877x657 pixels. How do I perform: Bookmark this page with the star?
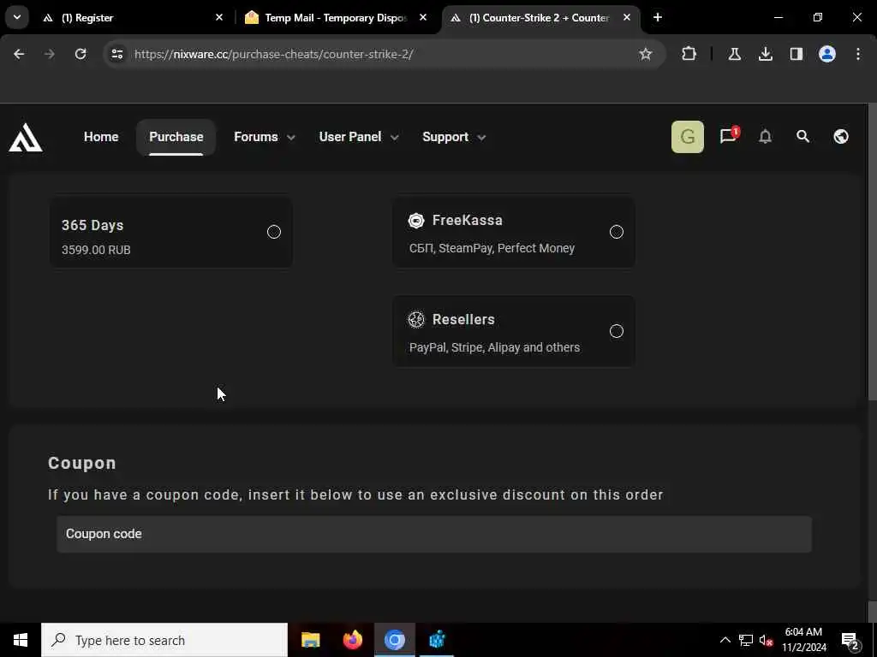tap(646, 54)
